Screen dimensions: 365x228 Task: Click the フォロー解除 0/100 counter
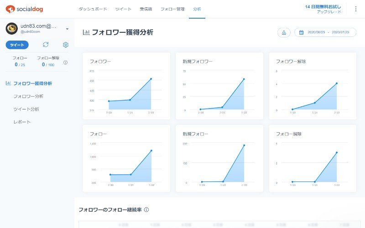coord(48,62)
